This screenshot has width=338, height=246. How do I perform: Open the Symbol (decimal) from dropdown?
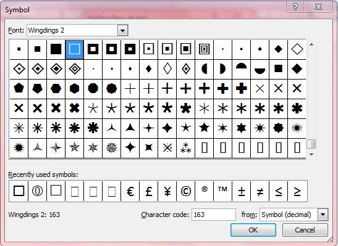tap(323, 215)
